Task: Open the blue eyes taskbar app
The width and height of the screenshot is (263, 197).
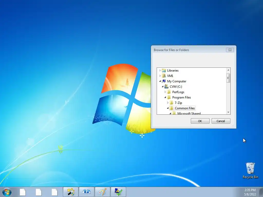Action: [87, 192]
